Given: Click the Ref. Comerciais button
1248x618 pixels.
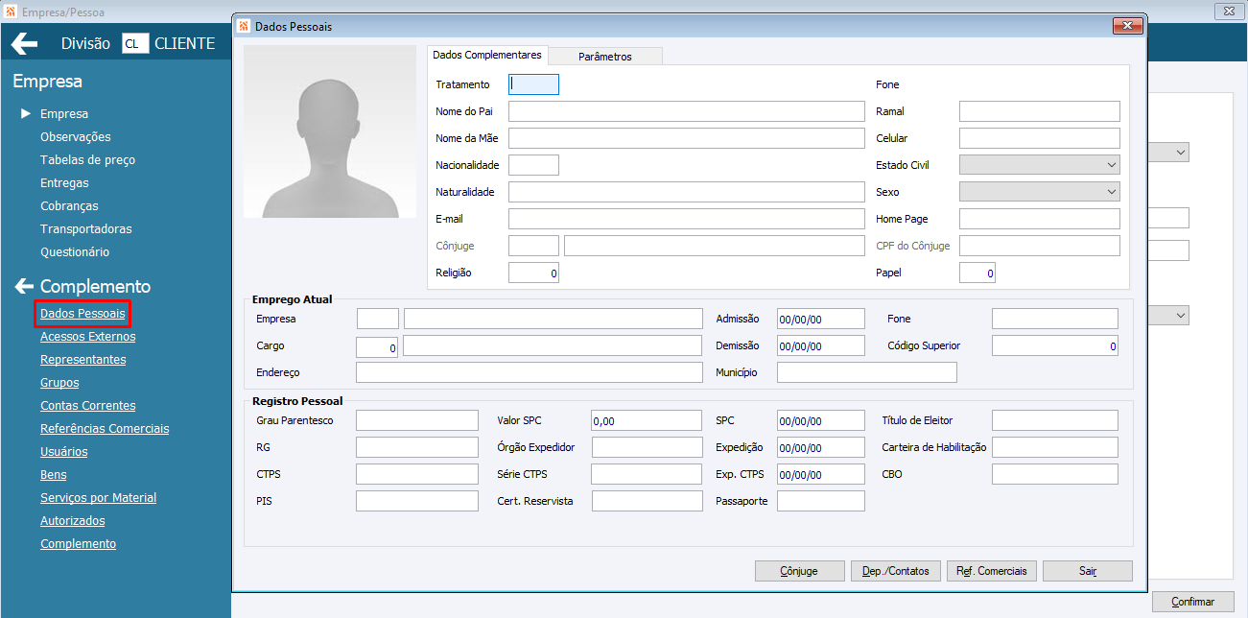Looking at the screenshot, I should 992,571.
